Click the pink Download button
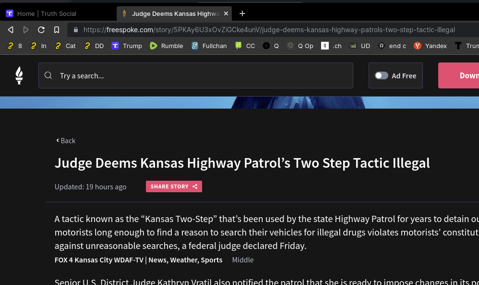Viewport: 479px width, 285px height. tap(458, 75)
